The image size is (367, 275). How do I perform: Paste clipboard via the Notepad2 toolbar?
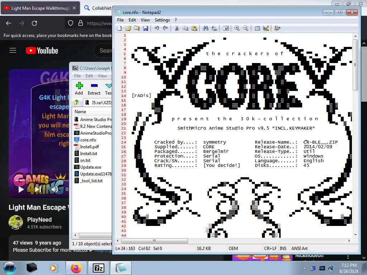tap(194, 28)
